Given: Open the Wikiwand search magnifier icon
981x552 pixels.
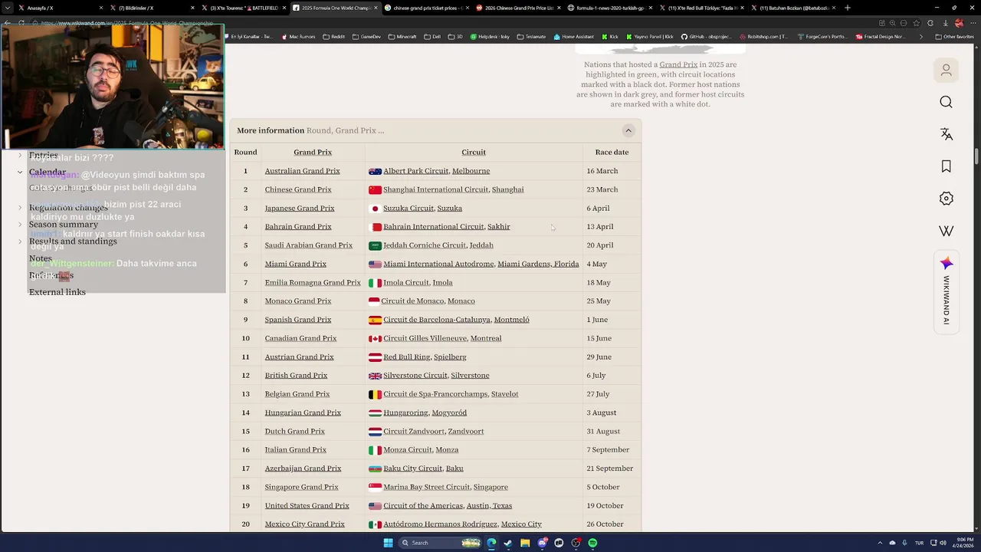Looking at the screenshot, I should [x=946, y=102].
